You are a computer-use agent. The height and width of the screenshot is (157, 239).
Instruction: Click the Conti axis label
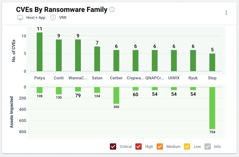coord(59,78)
